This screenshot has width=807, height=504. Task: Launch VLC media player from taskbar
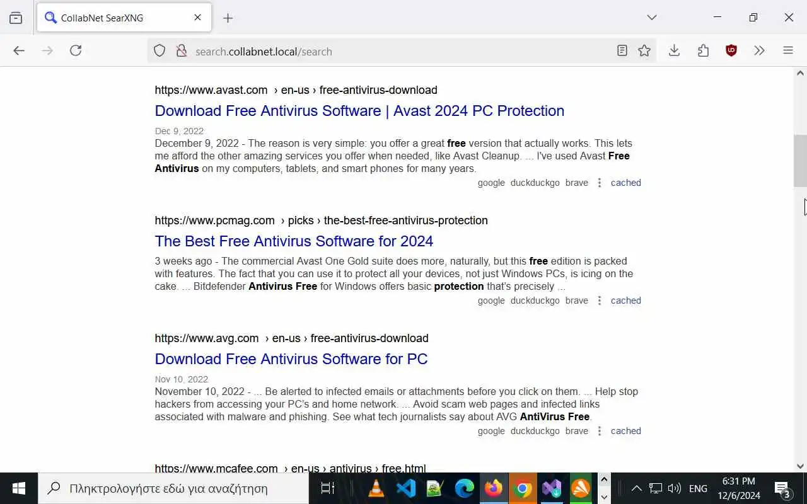pos(376,488)
